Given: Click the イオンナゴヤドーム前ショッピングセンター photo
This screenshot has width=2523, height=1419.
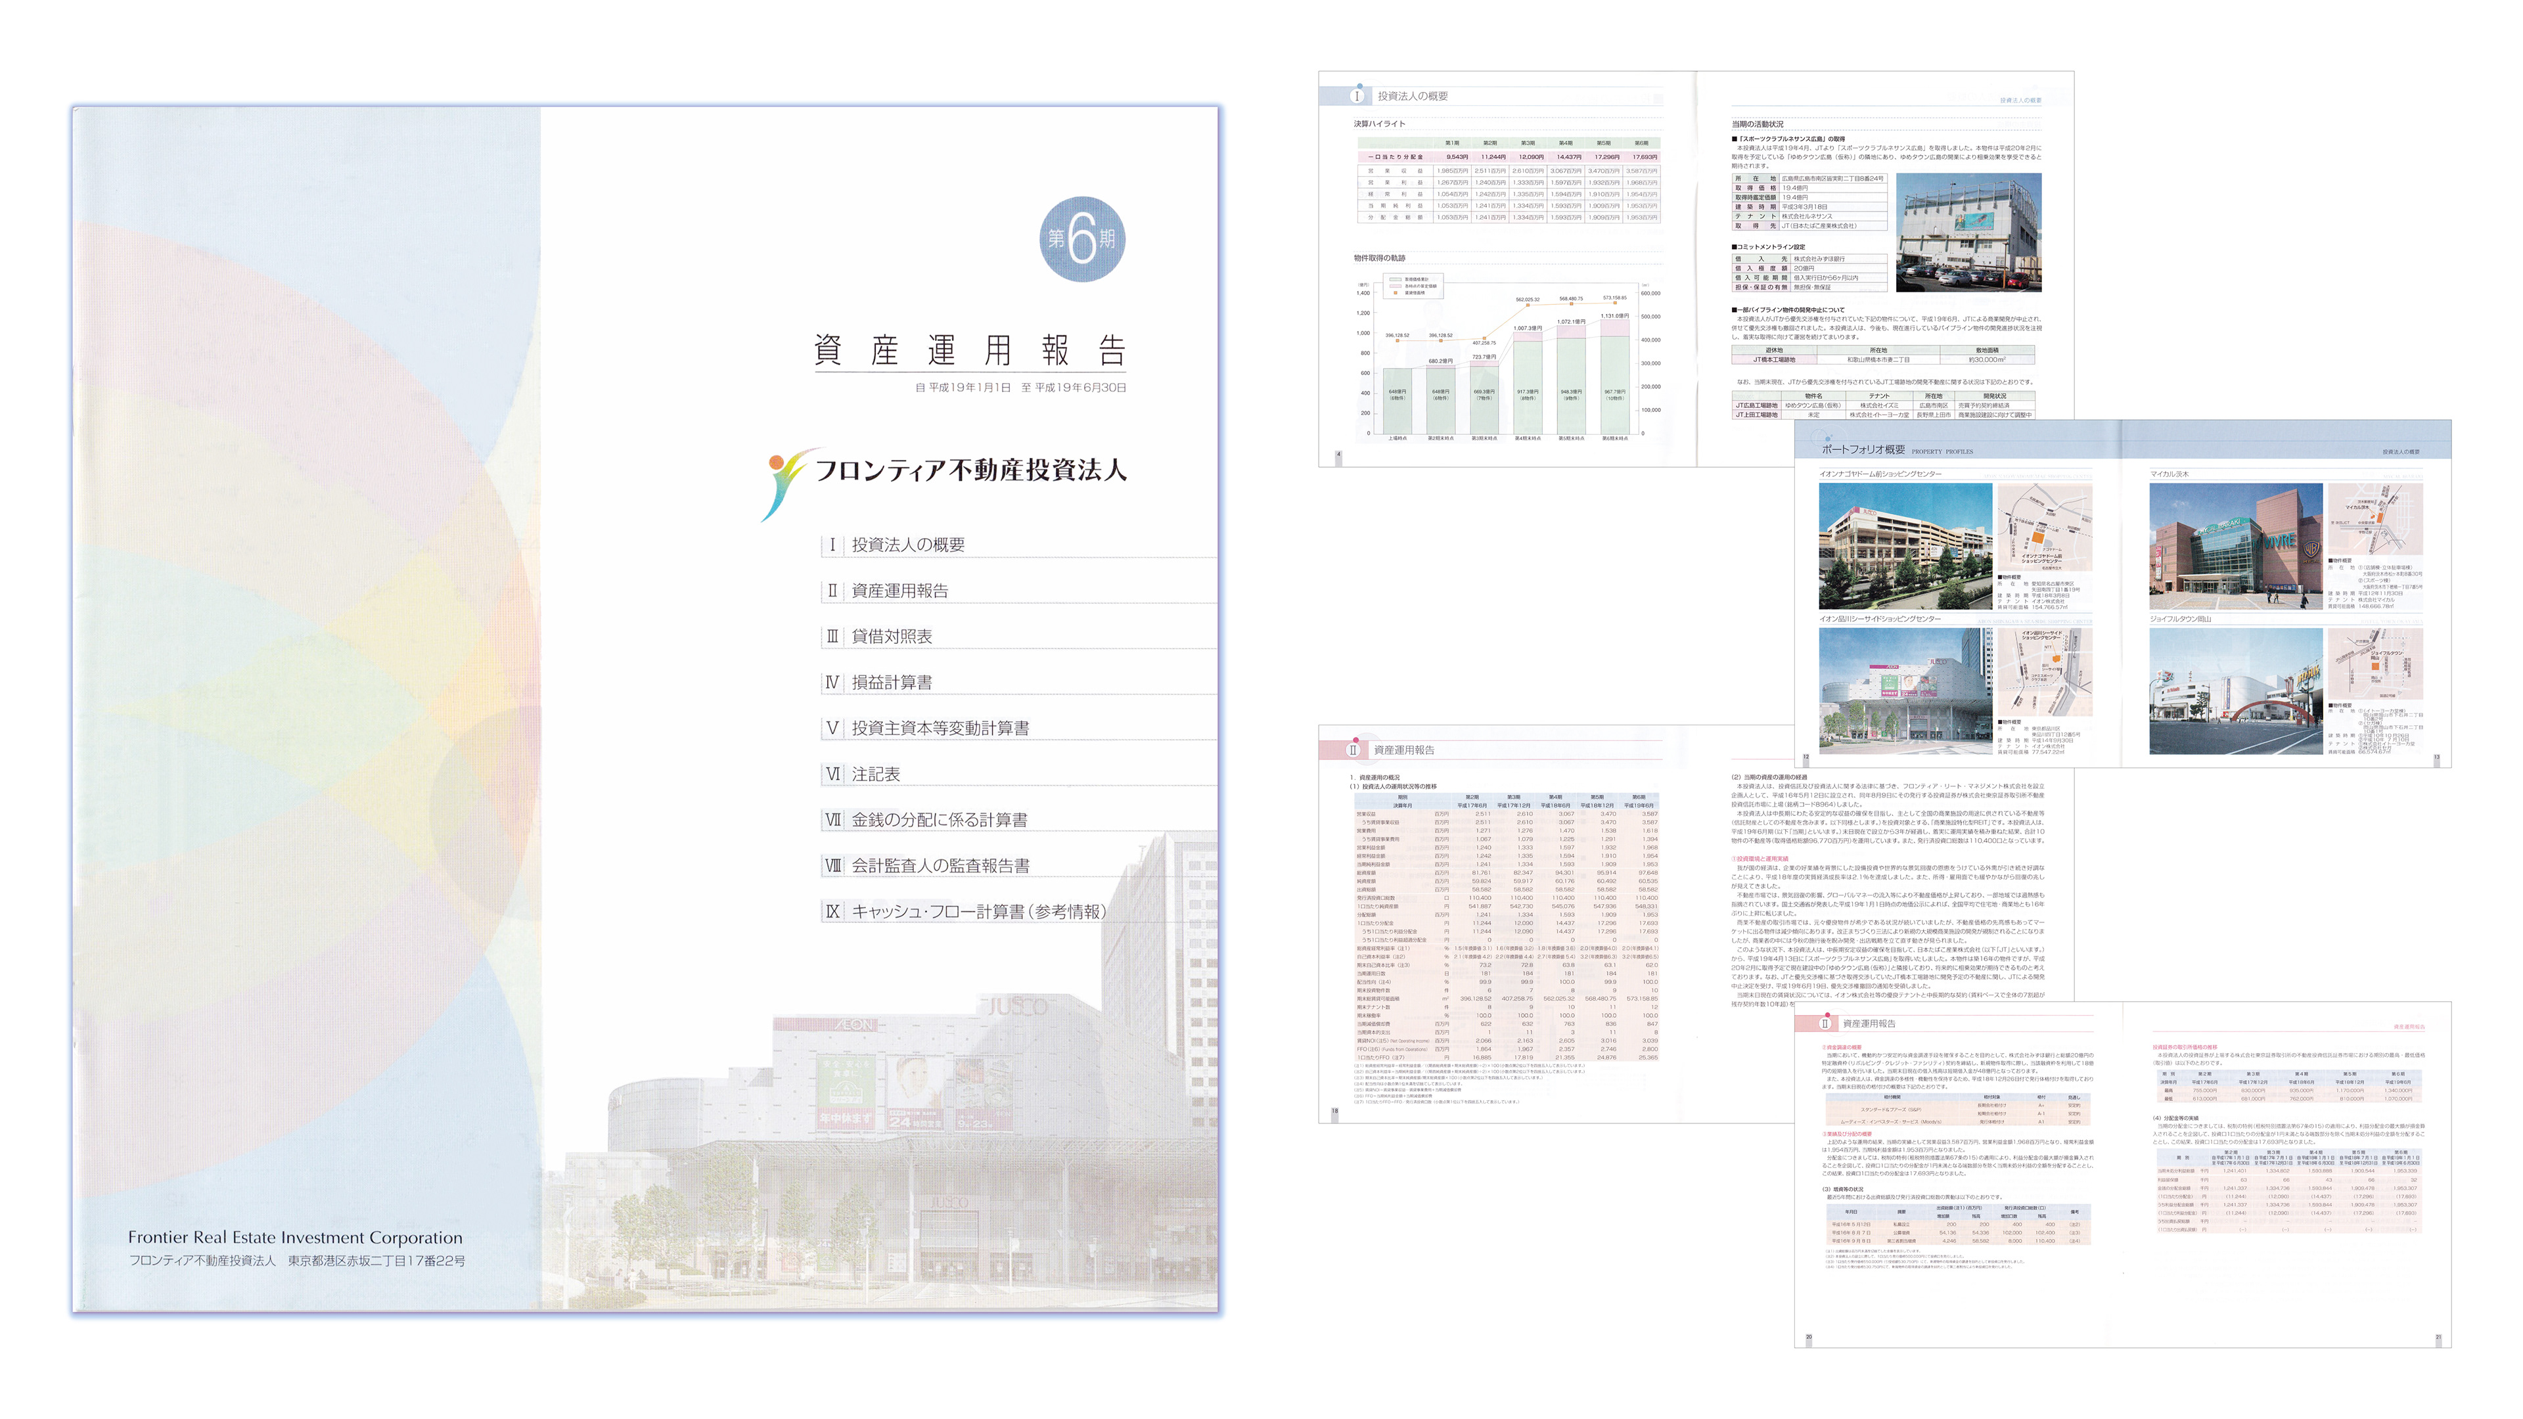Looking at the screenshot, I should [x=1905, y=547].
